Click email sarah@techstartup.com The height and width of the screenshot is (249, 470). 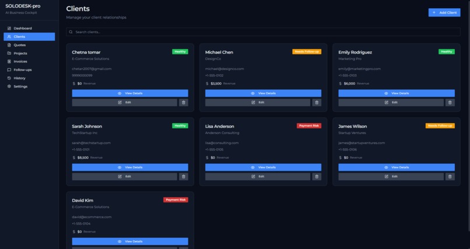pyautogui.click(x=91, y=143)
